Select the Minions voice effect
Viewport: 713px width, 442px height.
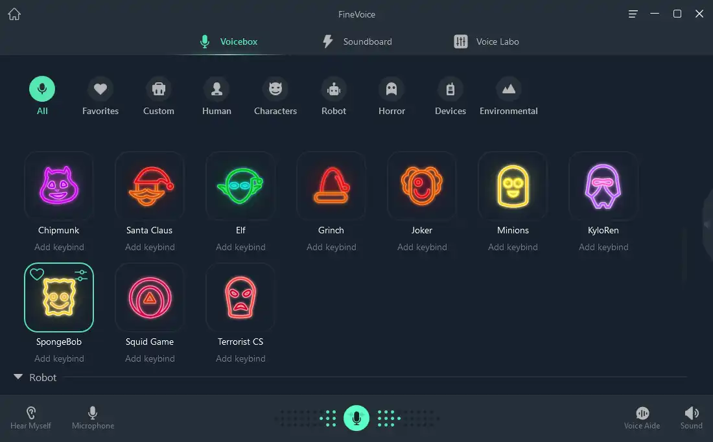(x=513, y=186)
